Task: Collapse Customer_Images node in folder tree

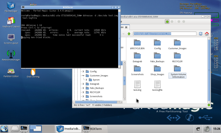Action: (83, 76)
